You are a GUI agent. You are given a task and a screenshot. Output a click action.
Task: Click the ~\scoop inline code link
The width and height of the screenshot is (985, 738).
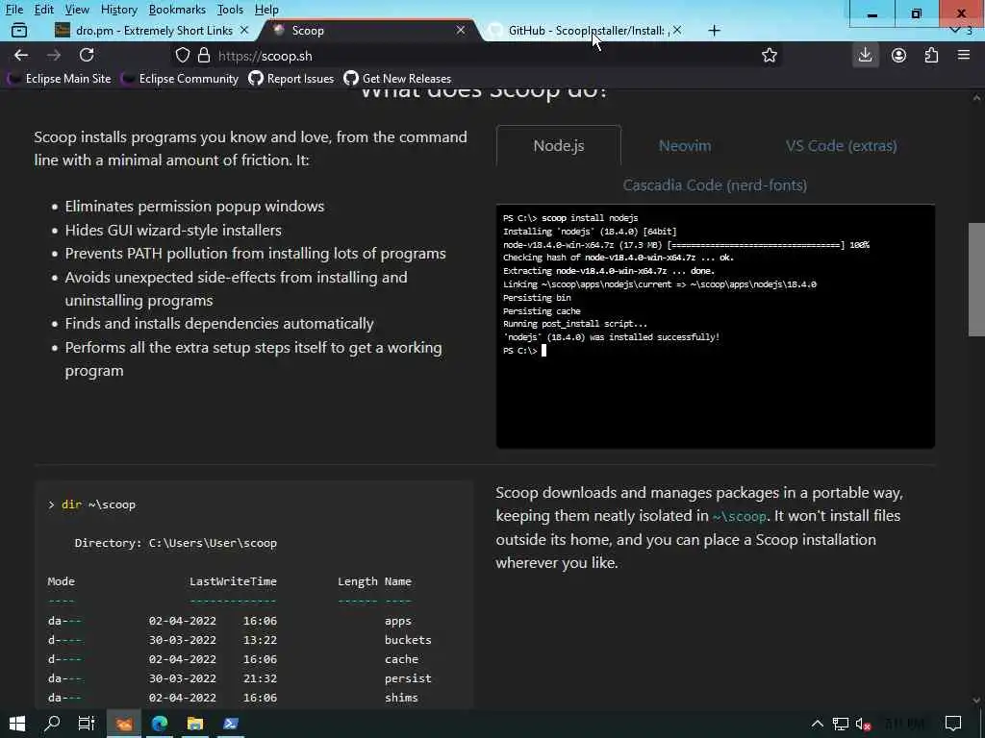tap(740, 516)
